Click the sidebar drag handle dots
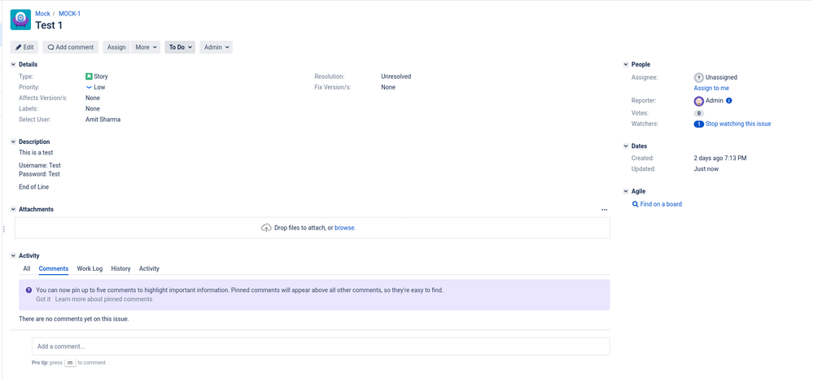The width and height of the screenshot is (813, 379). [4, 229]
